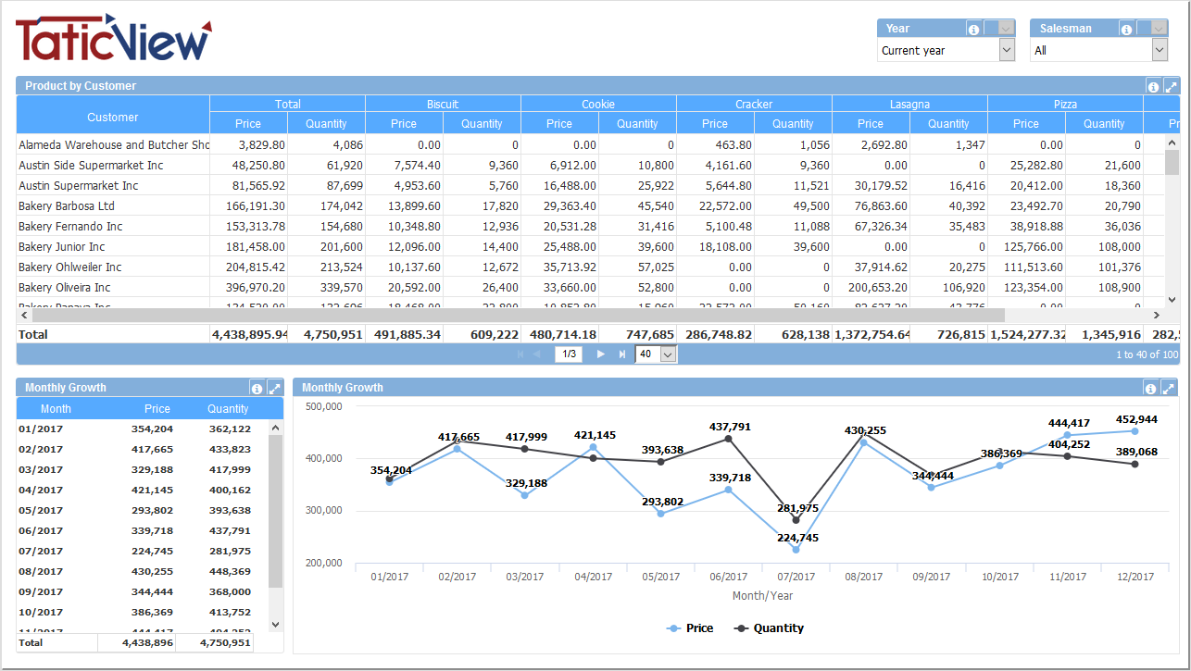Maximize the Monthly Growth chart panel
This screenshot has width=1191, height=671.
[1169, 389]
